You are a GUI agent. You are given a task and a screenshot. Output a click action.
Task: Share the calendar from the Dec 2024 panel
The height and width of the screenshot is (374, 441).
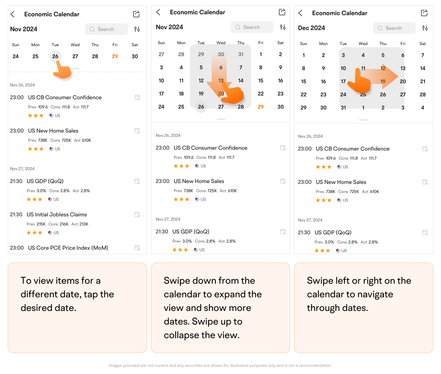click(424, 13)
